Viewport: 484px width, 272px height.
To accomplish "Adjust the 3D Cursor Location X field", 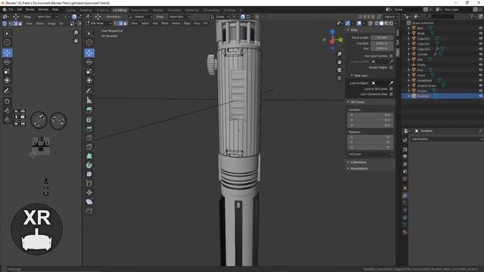I will 371,115.
